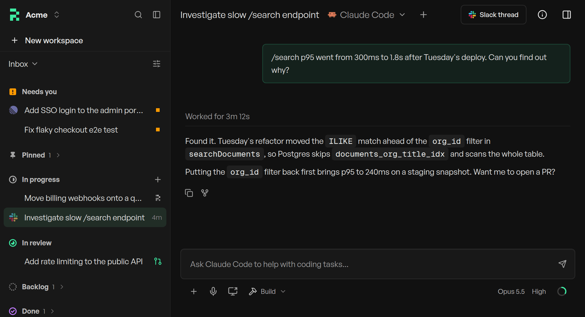Show workspace info icon
Image resolution: width=585 pixels, height=317 pixels.
coord(542,15)
